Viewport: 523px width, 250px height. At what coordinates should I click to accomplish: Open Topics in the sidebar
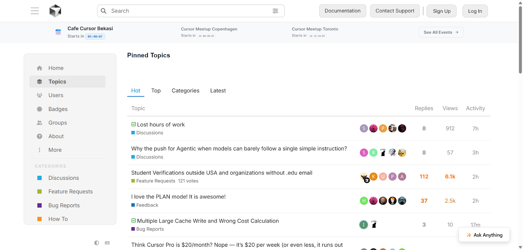(x=67, y=82)
